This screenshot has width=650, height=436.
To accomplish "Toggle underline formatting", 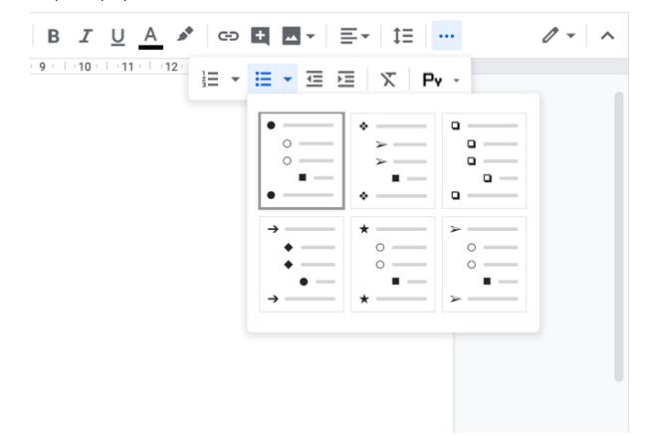I will (117, 36).
